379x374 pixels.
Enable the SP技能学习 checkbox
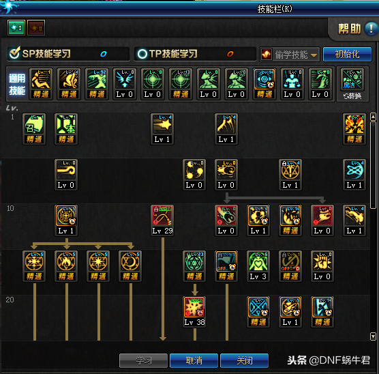(x=14, y=53)
